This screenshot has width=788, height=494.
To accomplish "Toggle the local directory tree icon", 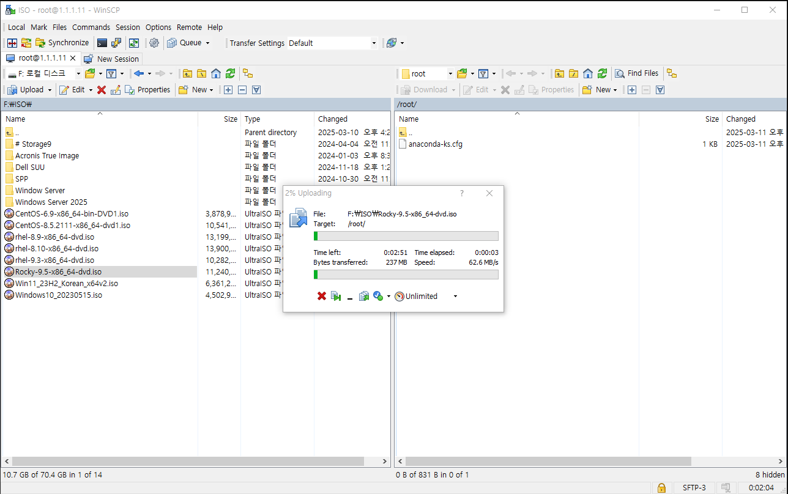I will (248, 73).
